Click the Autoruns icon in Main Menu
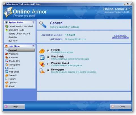Screen dimensions: 136x115 tap(7, 57)
